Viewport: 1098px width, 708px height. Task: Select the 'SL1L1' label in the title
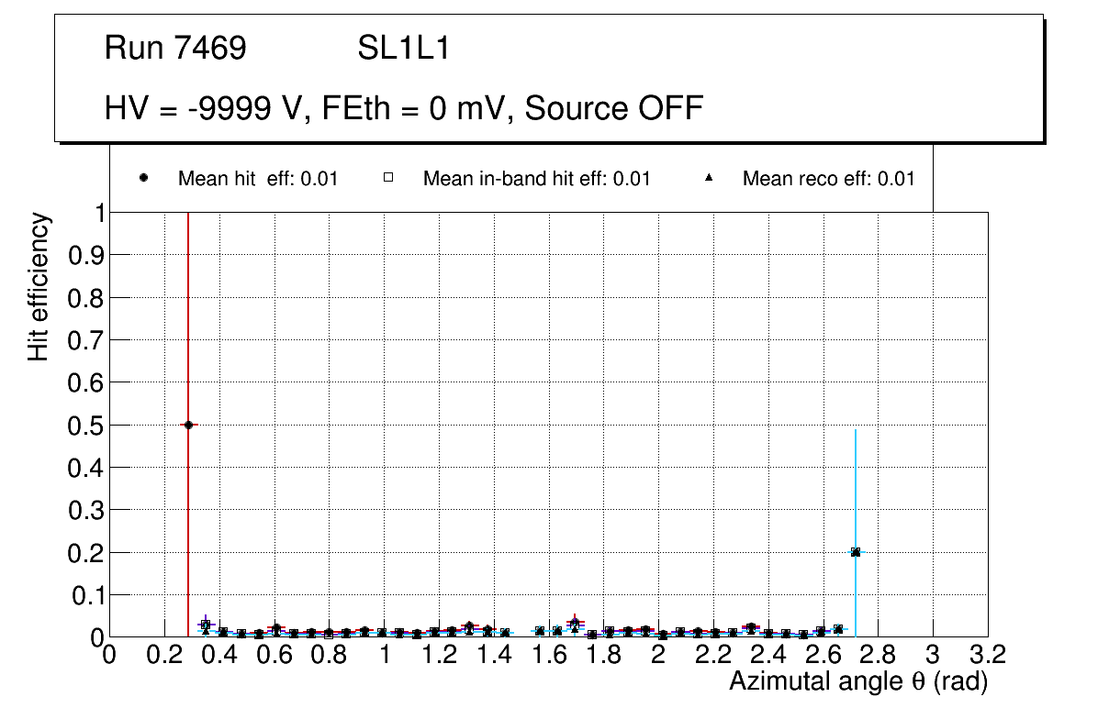click(x=403, y=49)
